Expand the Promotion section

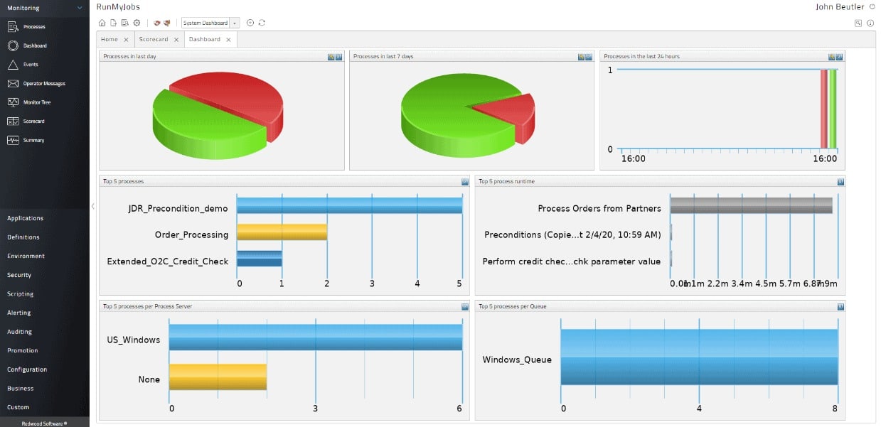23,351
